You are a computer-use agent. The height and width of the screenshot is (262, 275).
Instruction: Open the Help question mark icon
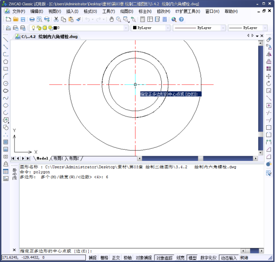(181, 19)
